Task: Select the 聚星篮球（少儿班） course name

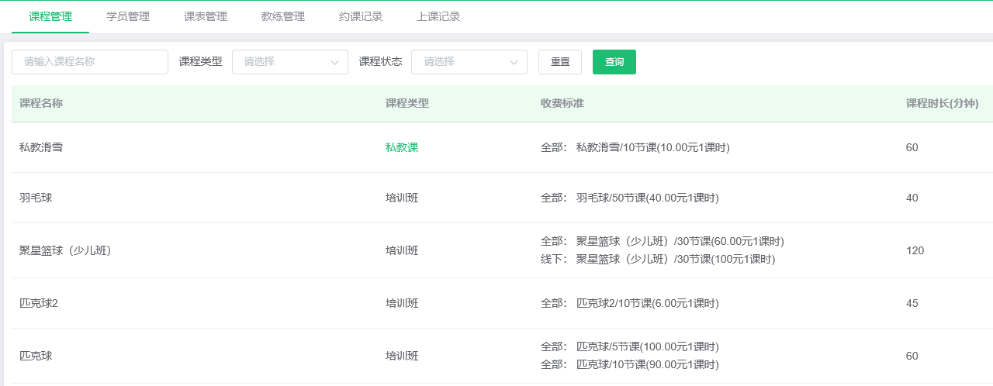Action: pyautogui.click(x=65, y=250)
